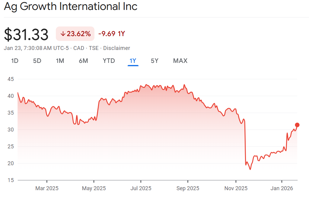The width and height of the screenshot is (309, 198).
Task: Click the Jan 2026 axis label
Action: pyautogui.click(x=282, y=189)
